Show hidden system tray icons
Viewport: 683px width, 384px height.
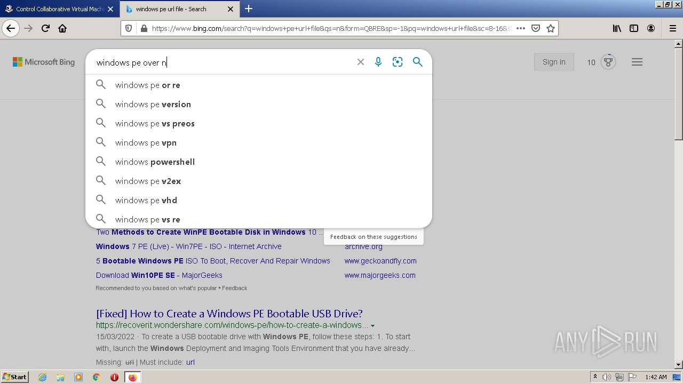coord(595,377)
